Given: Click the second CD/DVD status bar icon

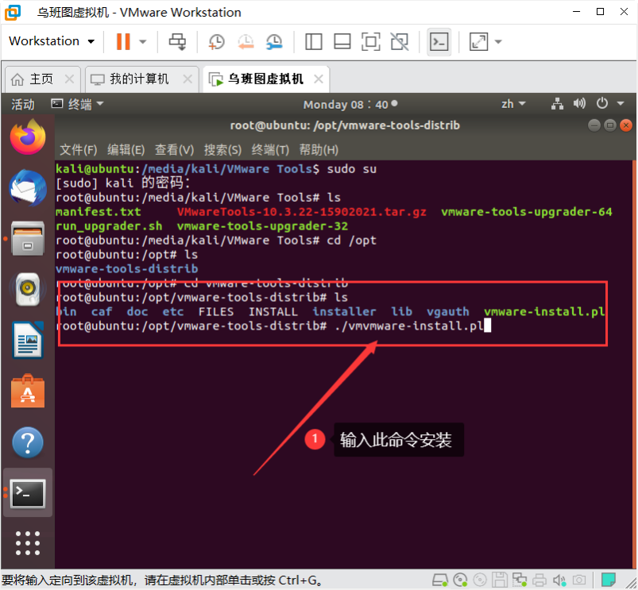Looking at the screenshot, I should [480, 580].
